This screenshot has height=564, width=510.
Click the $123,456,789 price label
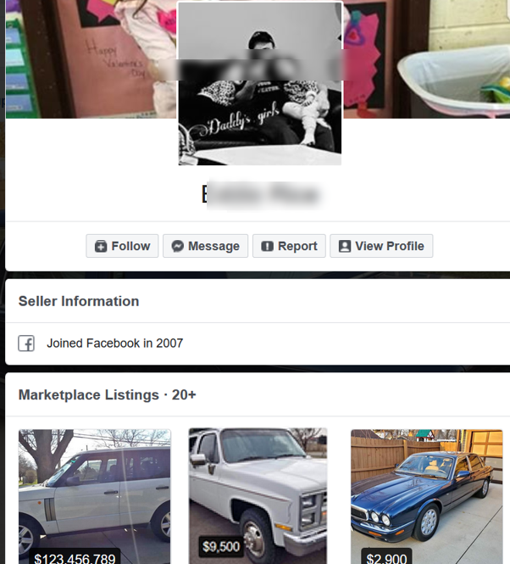[75, 557]
